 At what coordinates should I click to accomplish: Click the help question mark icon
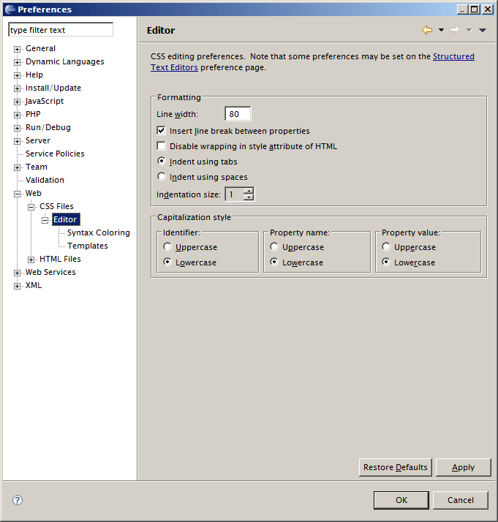click(x=18, y=500)
